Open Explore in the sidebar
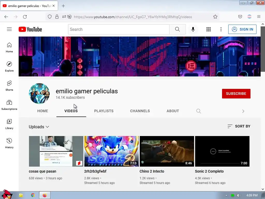The image size is (265, 199). pos(9,67)
